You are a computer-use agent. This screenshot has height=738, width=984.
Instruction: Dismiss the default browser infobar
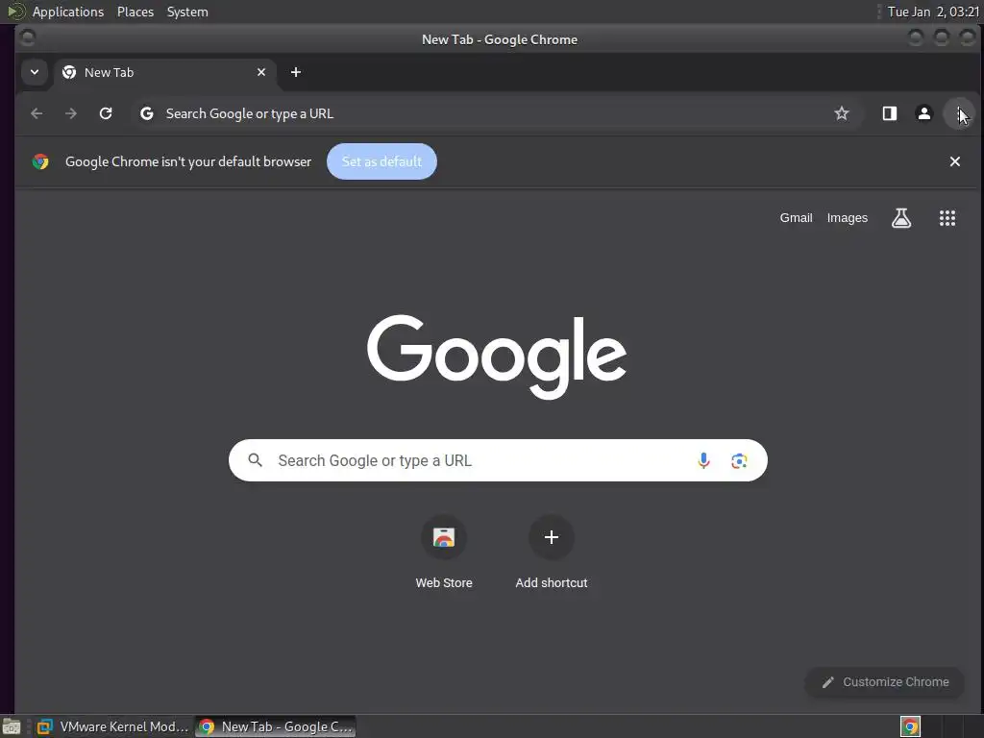coord(954,161)
